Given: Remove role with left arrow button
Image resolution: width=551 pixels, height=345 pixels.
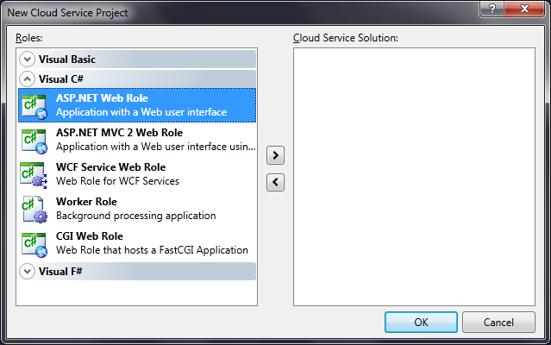Looking at the screenshot, I should [x=276, y=182].
